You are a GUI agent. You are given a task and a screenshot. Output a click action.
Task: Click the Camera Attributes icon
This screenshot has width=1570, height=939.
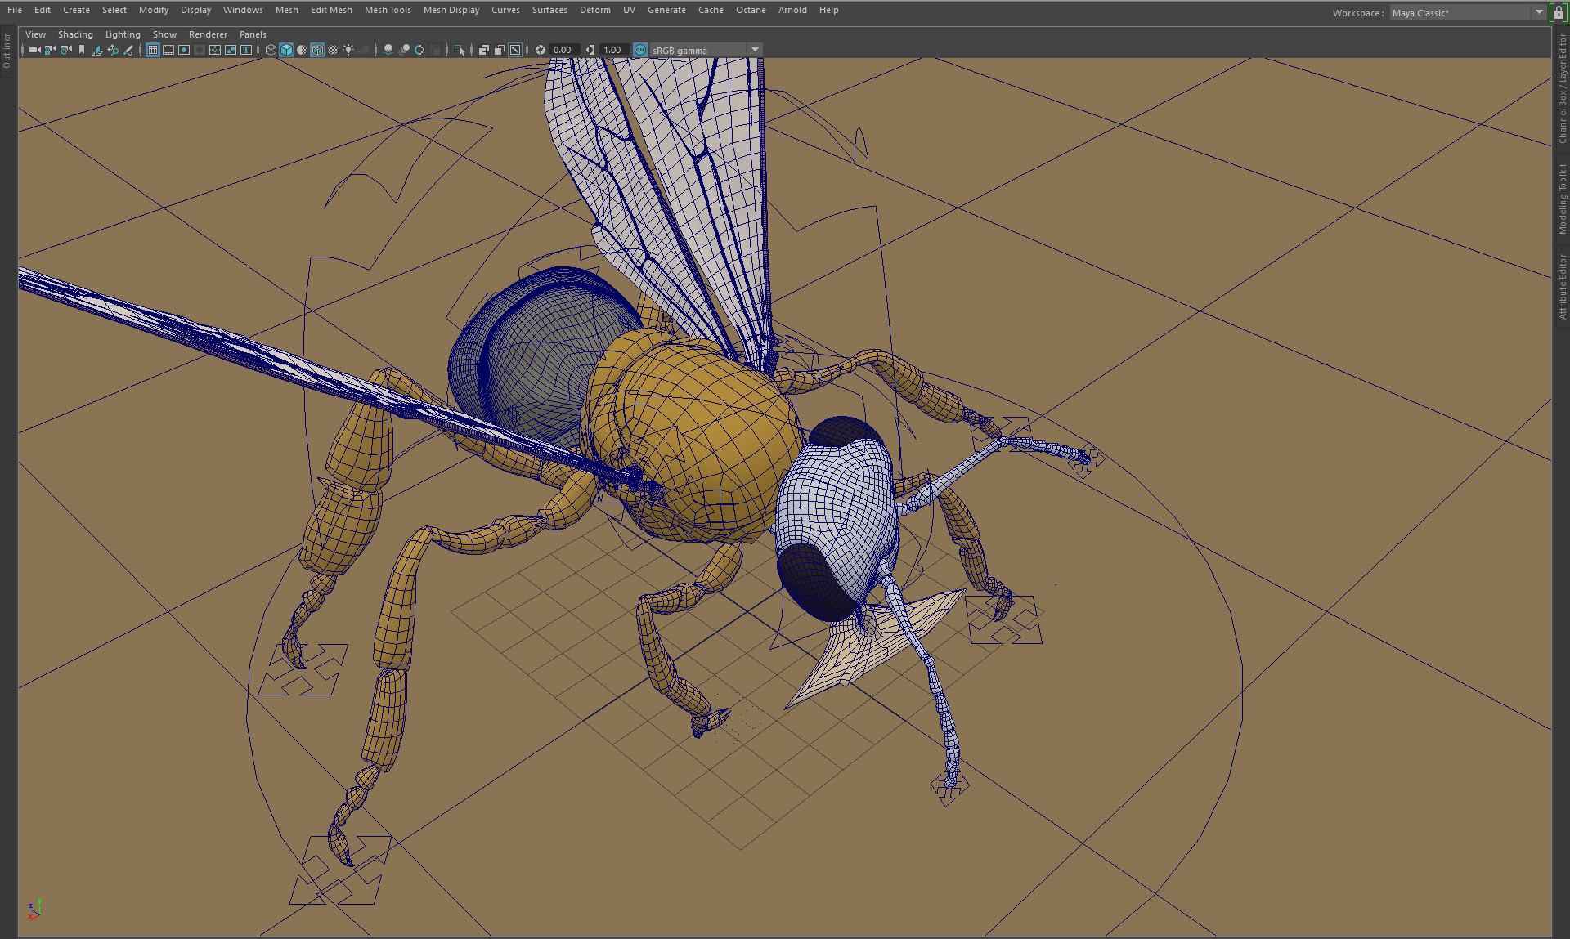tap(65, 50)
